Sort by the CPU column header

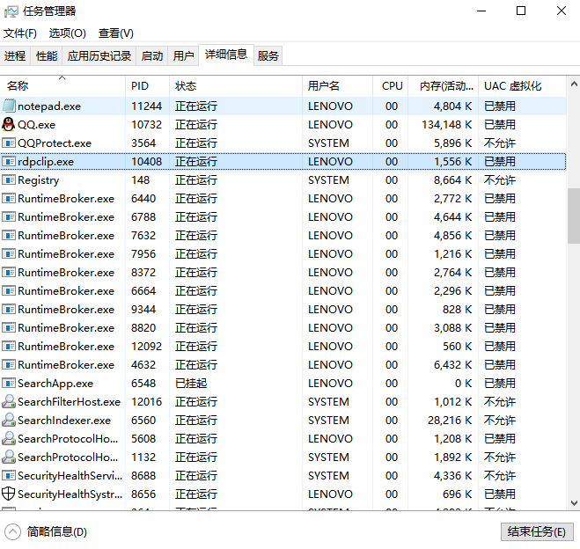click(x=390, y=86)
